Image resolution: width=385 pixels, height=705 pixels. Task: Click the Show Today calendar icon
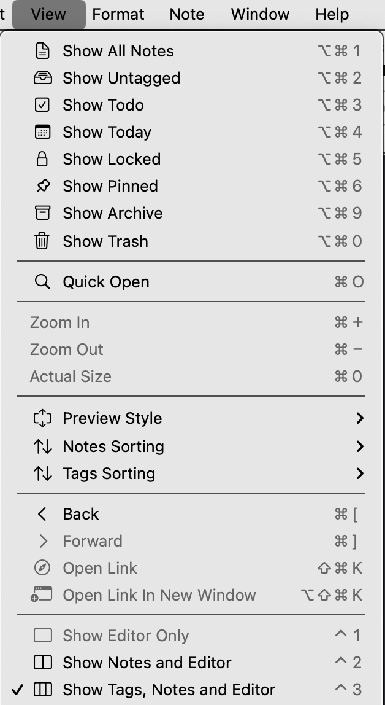[x=42, y=132]
